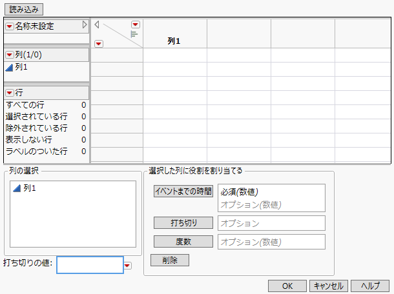The image size is (394, 294).
Task: Open the 打ち切りの値 dropdown arrow
Action: (128, 266)
